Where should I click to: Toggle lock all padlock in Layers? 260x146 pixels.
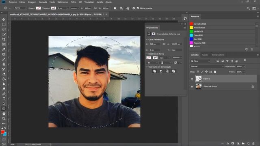click(x=215, y=72)
